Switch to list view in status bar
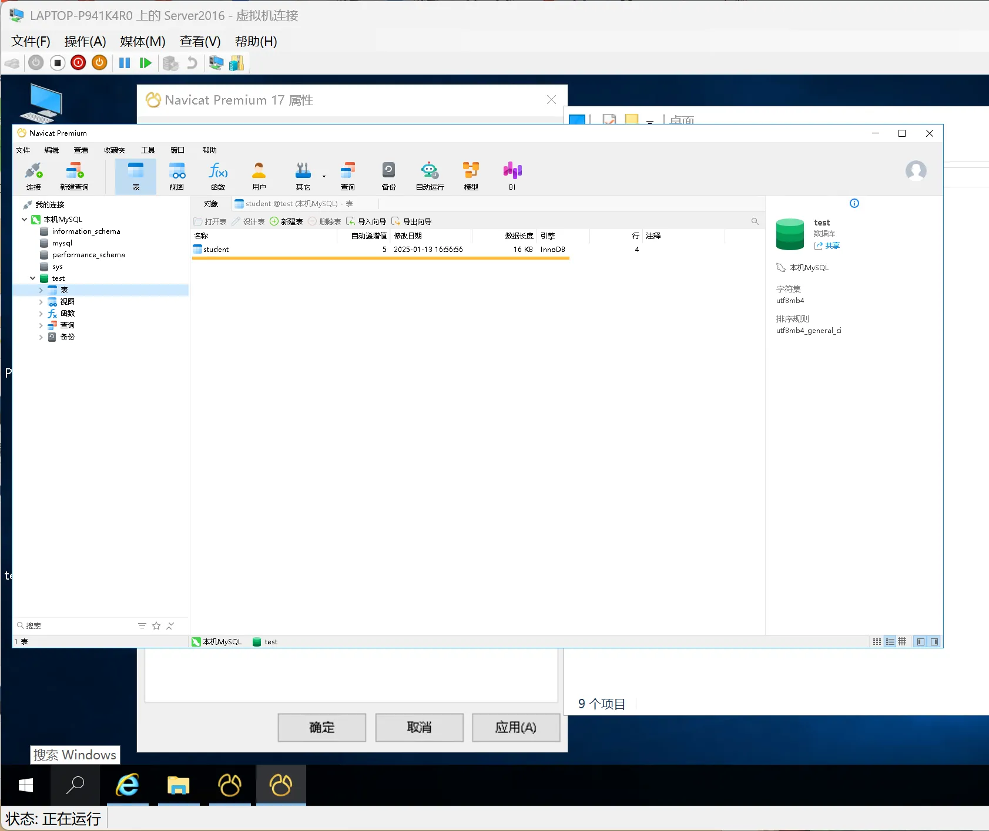This screenshot has width=989, height=831. [x=890, y=642]
